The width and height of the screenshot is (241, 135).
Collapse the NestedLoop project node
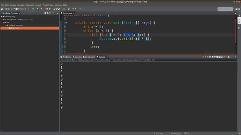coord(2,16)
